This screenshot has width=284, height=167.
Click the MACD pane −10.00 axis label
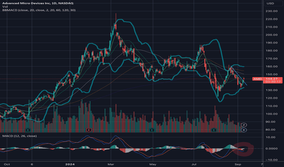271,160
